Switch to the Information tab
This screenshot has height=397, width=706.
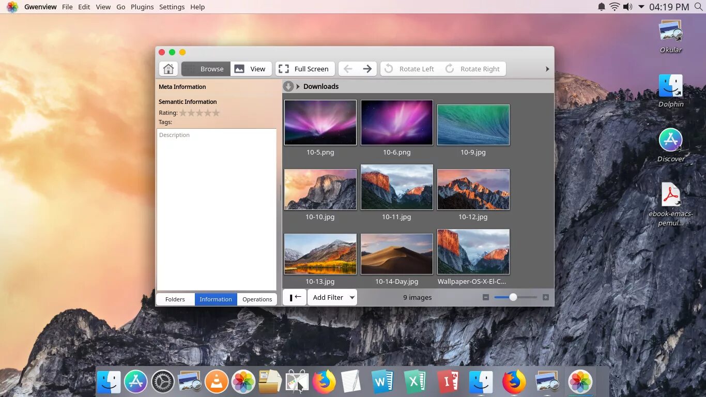(x=216, y=299)
